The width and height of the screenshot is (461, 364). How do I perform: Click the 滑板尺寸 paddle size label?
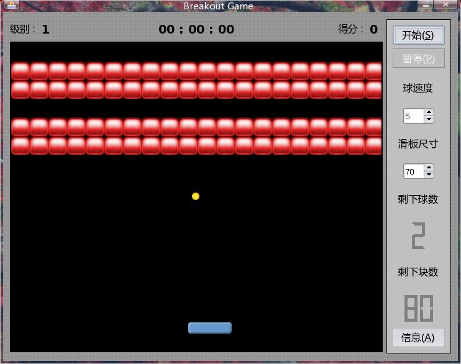pos(418,143)
